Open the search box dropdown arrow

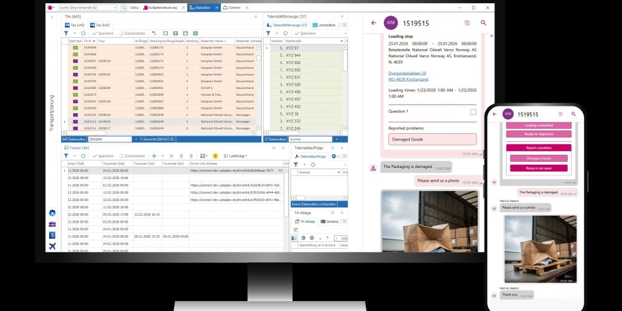tap(117, 8)
